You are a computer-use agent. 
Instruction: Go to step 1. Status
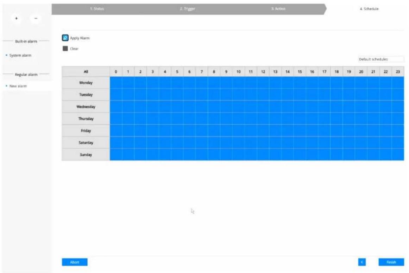(x=97, y=9)
